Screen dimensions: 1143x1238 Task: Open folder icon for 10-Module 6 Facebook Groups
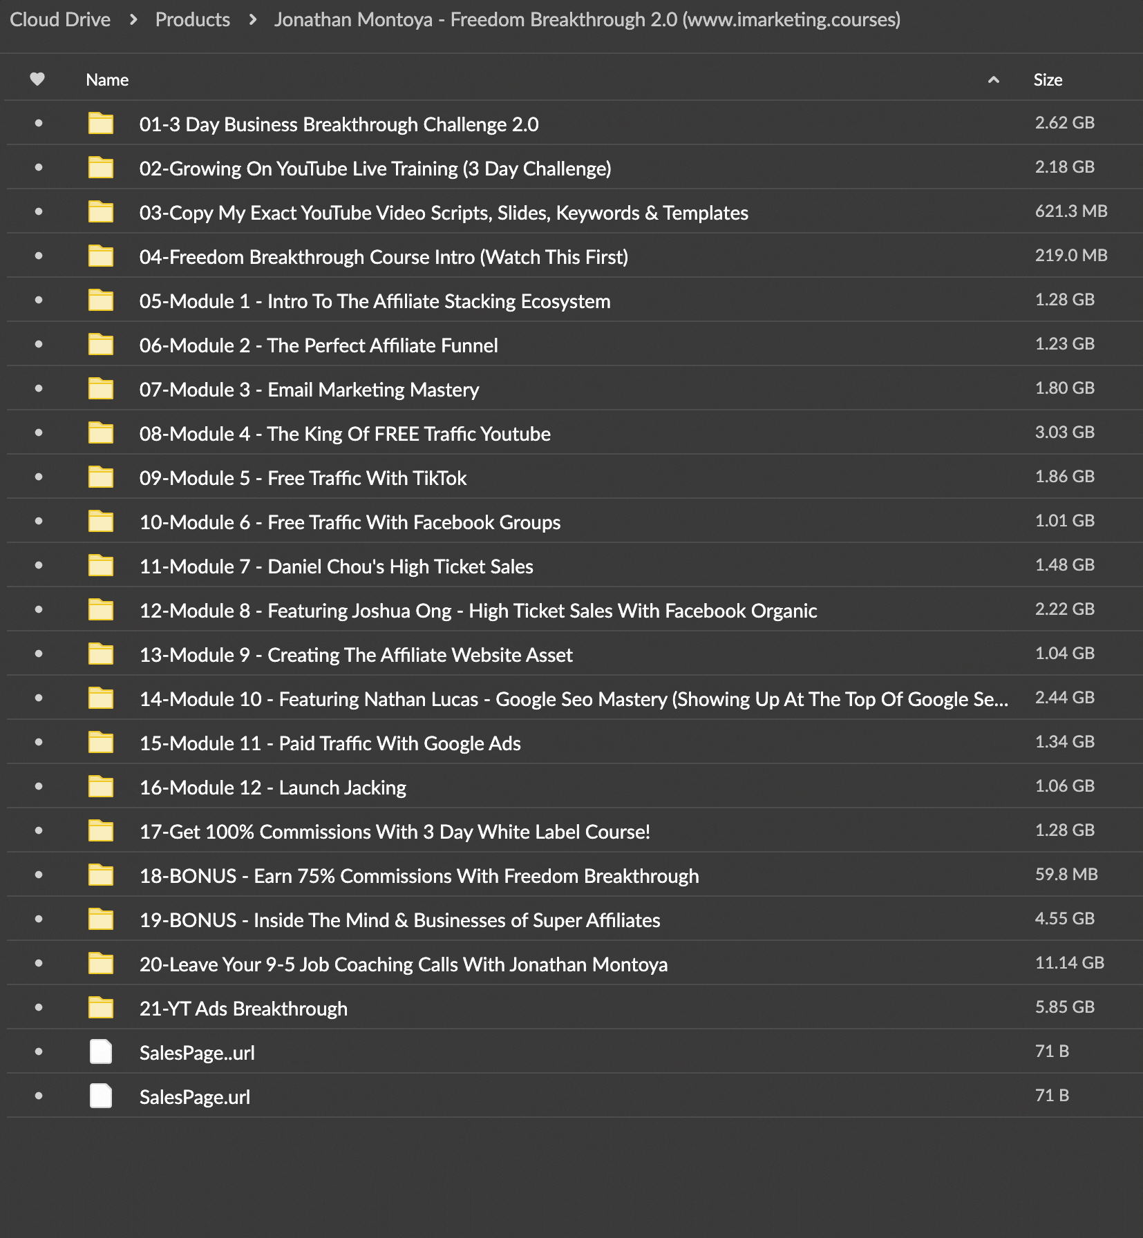[101, 522]
